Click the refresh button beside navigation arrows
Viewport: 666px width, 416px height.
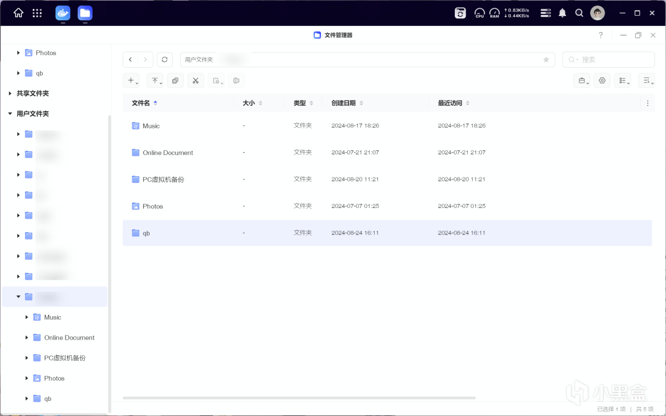coord(164,60)
